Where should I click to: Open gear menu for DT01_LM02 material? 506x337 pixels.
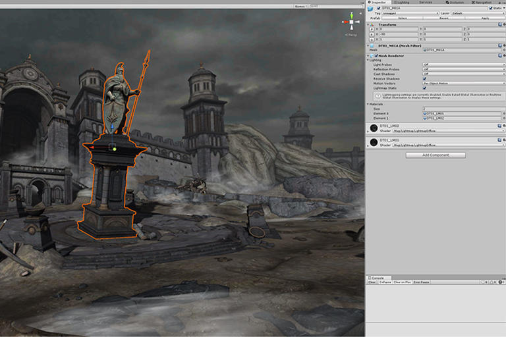coord(504,126)
